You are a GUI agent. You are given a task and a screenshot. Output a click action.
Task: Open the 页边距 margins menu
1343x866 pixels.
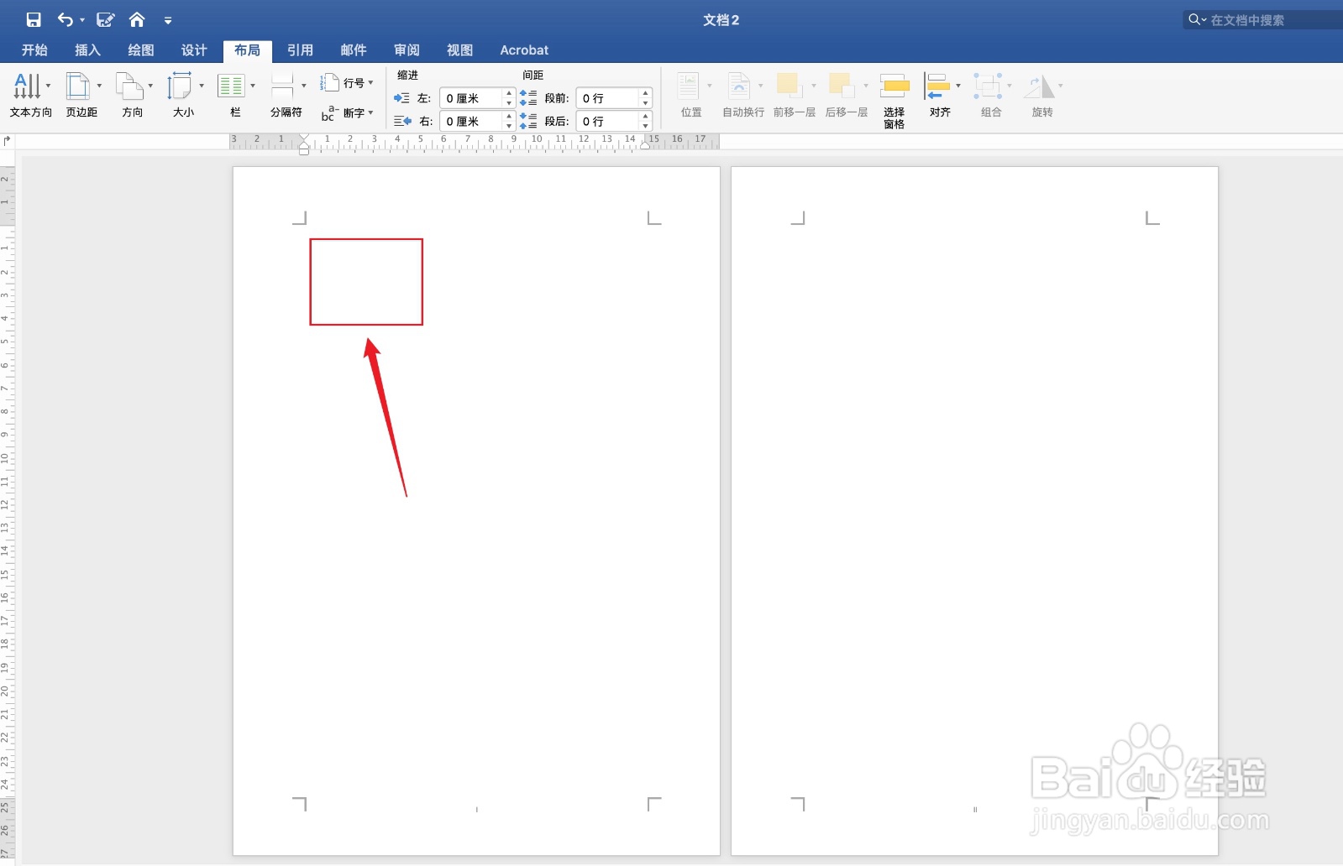81,95
